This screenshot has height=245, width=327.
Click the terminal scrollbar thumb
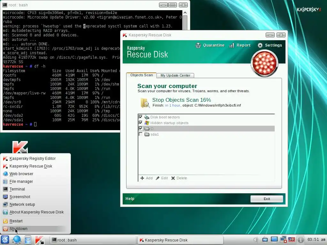[185, 23]
